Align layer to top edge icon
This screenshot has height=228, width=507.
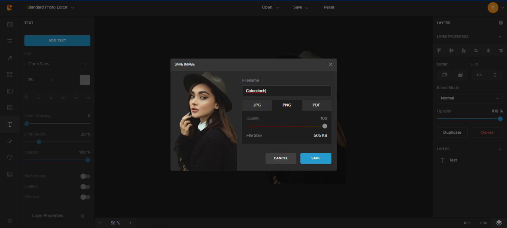pos(439,50)
